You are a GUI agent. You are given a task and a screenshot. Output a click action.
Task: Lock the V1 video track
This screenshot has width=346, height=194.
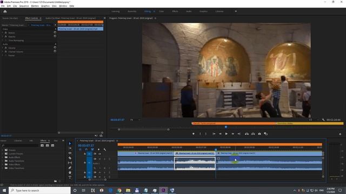[x=85, y=154]
